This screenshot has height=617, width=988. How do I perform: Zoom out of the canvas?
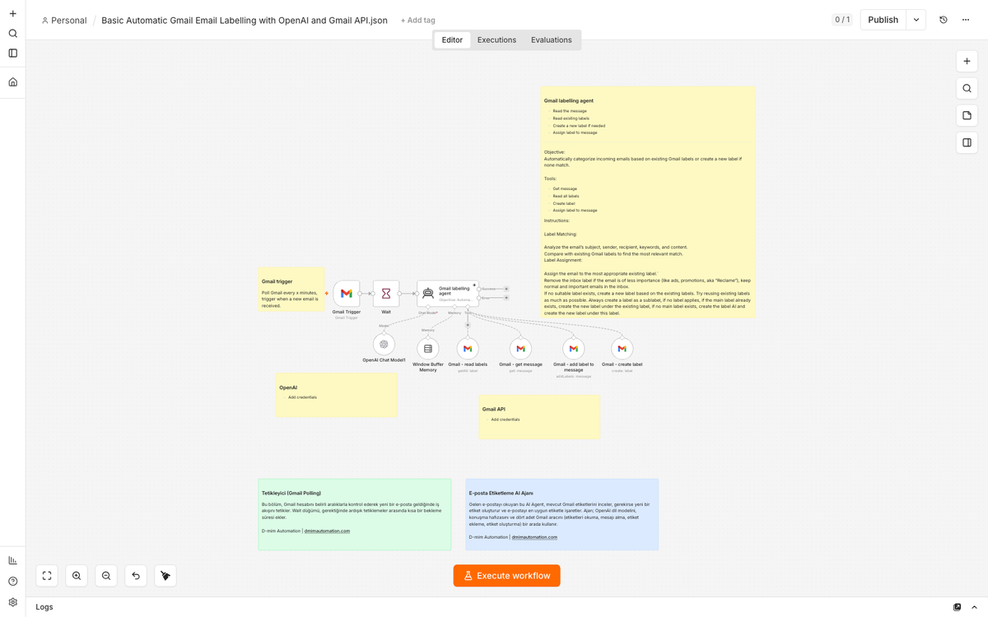[106, 576]
